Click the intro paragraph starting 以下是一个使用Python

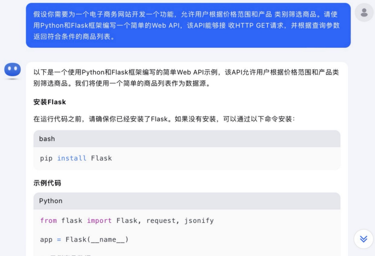click(x=186, y=78)
